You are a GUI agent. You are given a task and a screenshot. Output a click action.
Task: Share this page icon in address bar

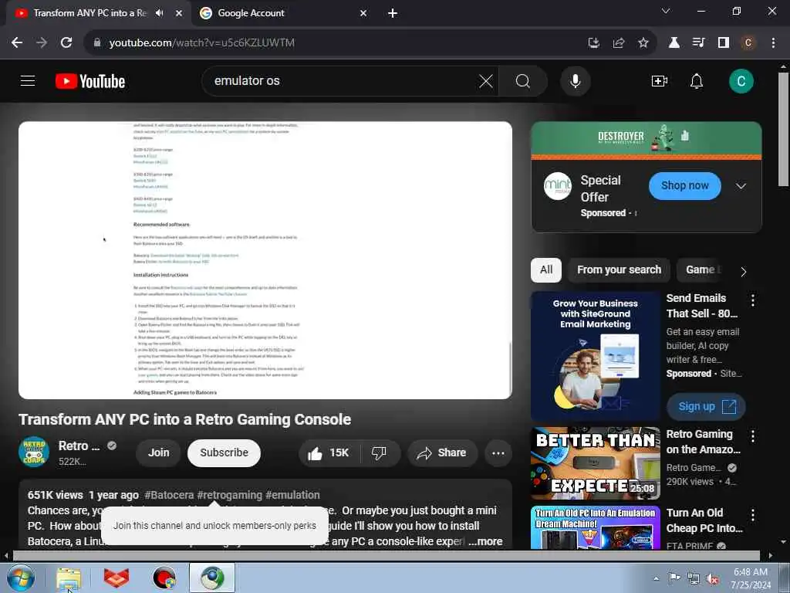619,43
